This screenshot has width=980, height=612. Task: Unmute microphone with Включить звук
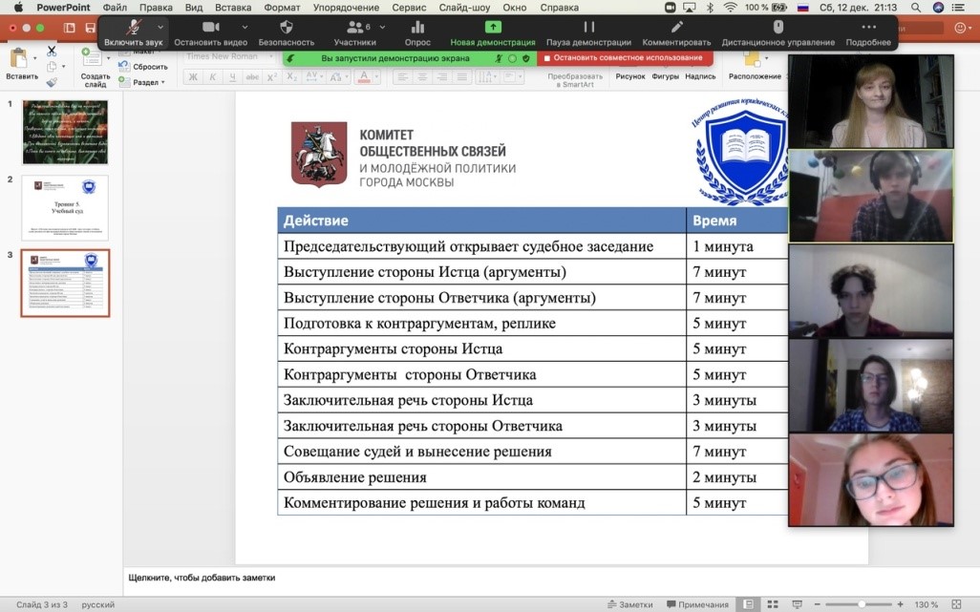click(133, 33)
